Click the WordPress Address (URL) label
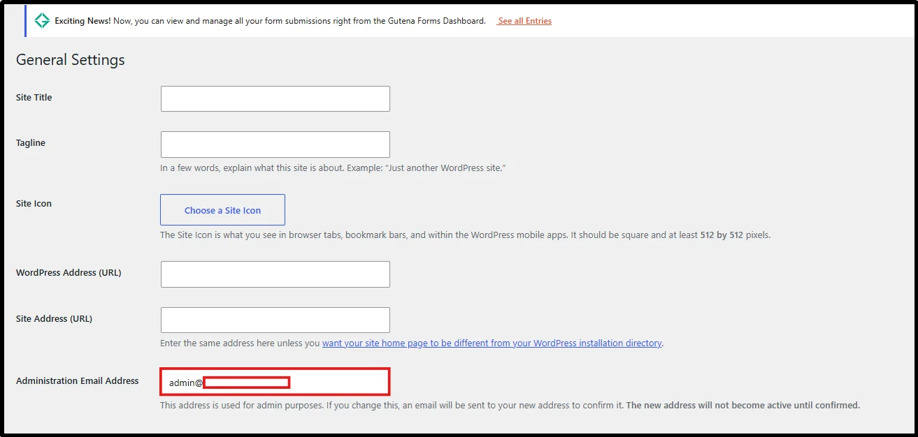This screenshot has width=918, height=437. pyautogui.click(x=69, y=273)
